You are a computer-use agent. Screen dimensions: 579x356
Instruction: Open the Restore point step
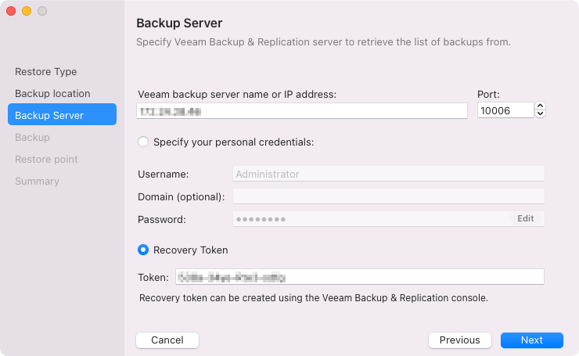click(46, 159)
